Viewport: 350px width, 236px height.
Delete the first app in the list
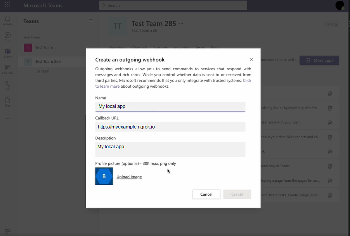point(330,93)
